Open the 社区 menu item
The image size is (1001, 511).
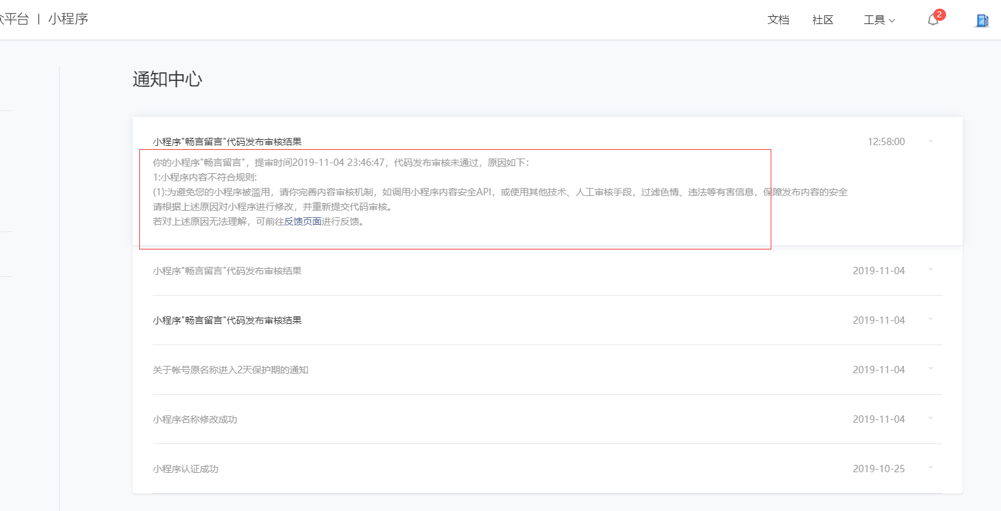(823, 20)
